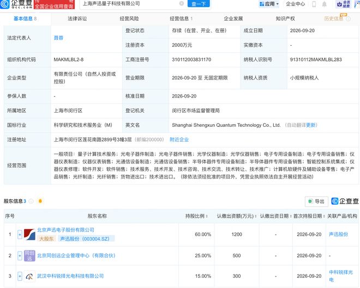
Task: Click the Qcc.com logo icon
Action: 4,4
